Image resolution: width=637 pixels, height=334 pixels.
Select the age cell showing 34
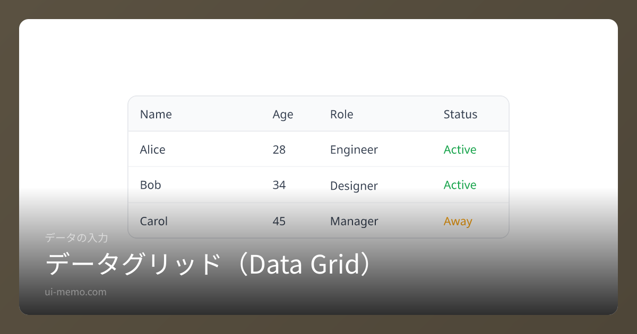279,185
